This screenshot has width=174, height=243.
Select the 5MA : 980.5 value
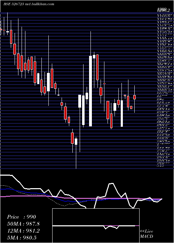[x=23, y=238]
